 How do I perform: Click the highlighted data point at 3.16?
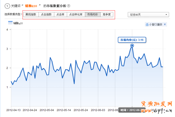(x=132, y=45)
